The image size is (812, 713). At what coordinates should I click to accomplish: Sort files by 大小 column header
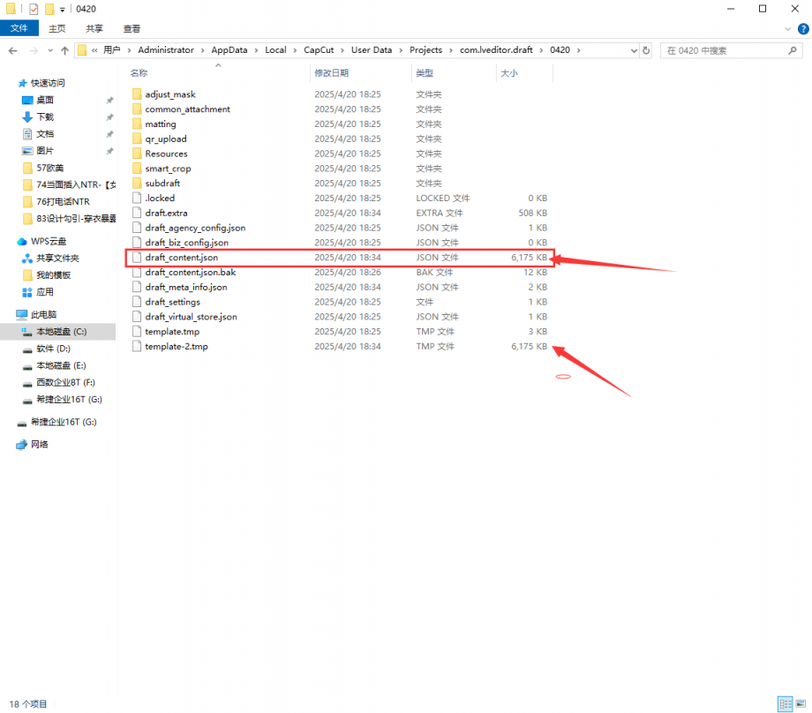point(509,72)
